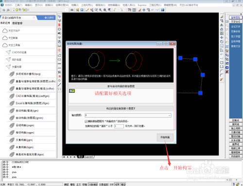
Task: Open the 文件(F) menu
Action: pyautogui.click(x=8, y=5)
